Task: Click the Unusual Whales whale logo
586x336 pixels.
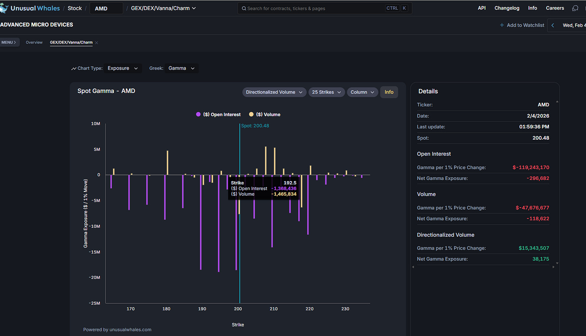Action: tap(4, 8)
